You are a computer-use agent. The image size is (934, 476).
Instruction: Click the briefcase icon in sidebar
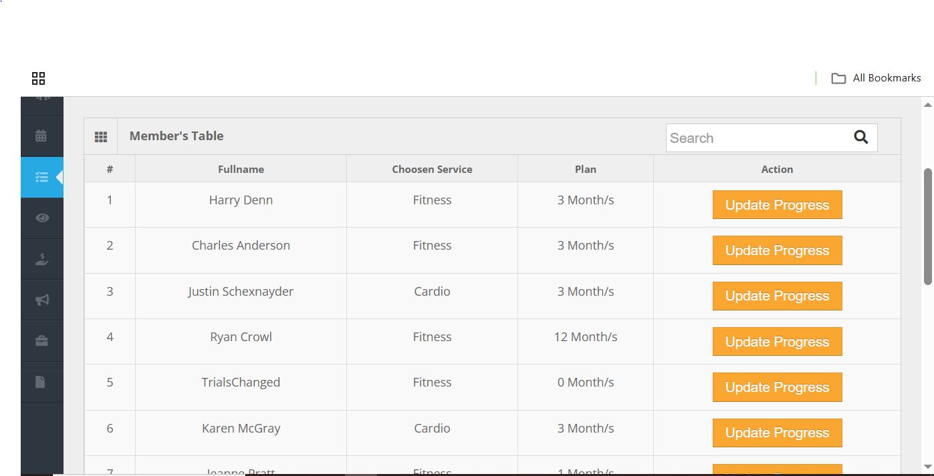click(41, 340)
